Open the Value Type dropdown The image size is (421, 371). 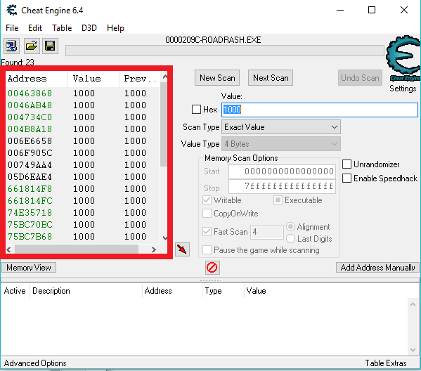281,144
